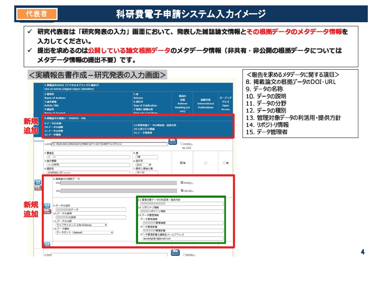Click the '8. 掲載論文の根拠データのDOI・URL' list item
The width and height of the screenshot is (379, 284).
click(291, 82)
